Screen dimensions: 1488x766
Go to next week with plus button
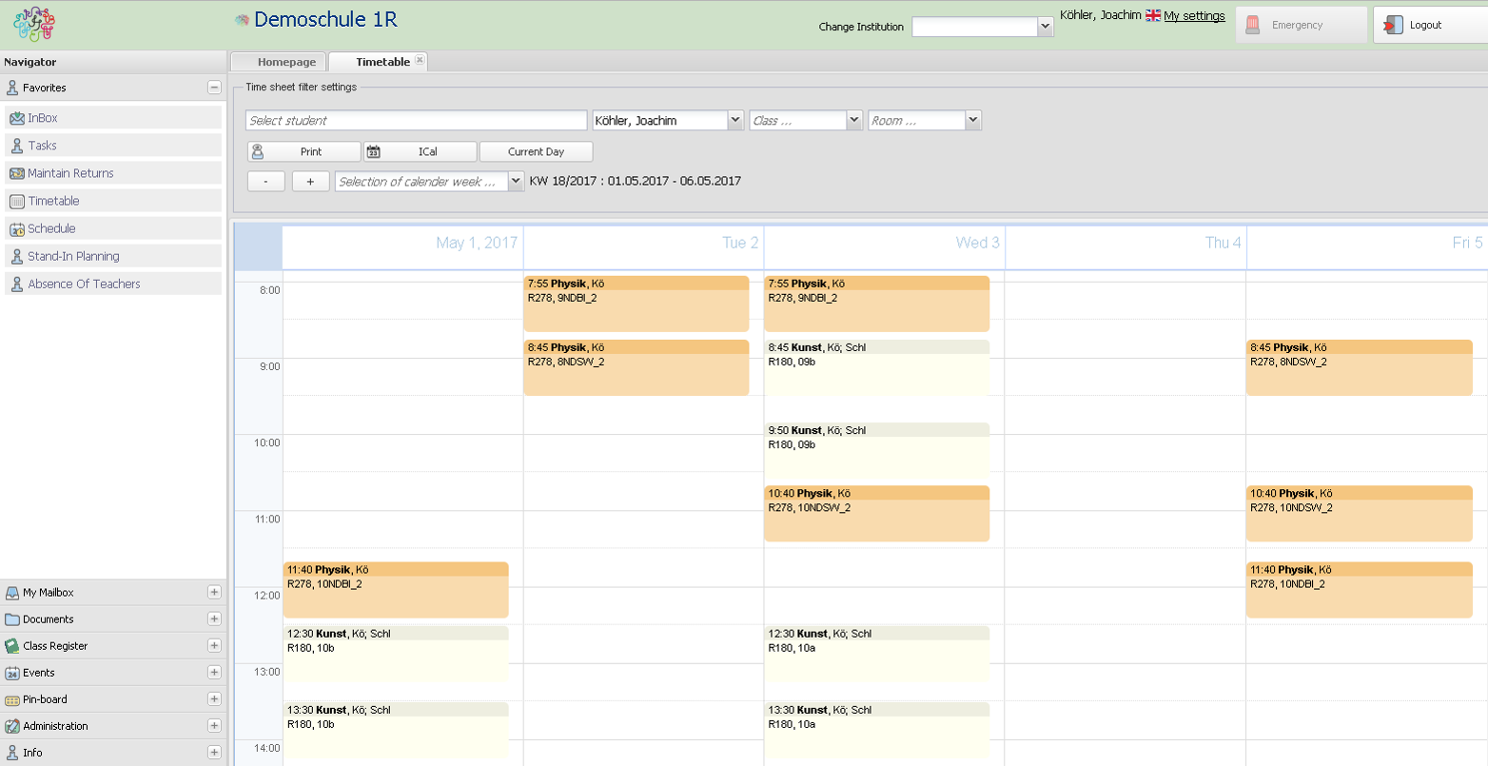pos(310,181)
